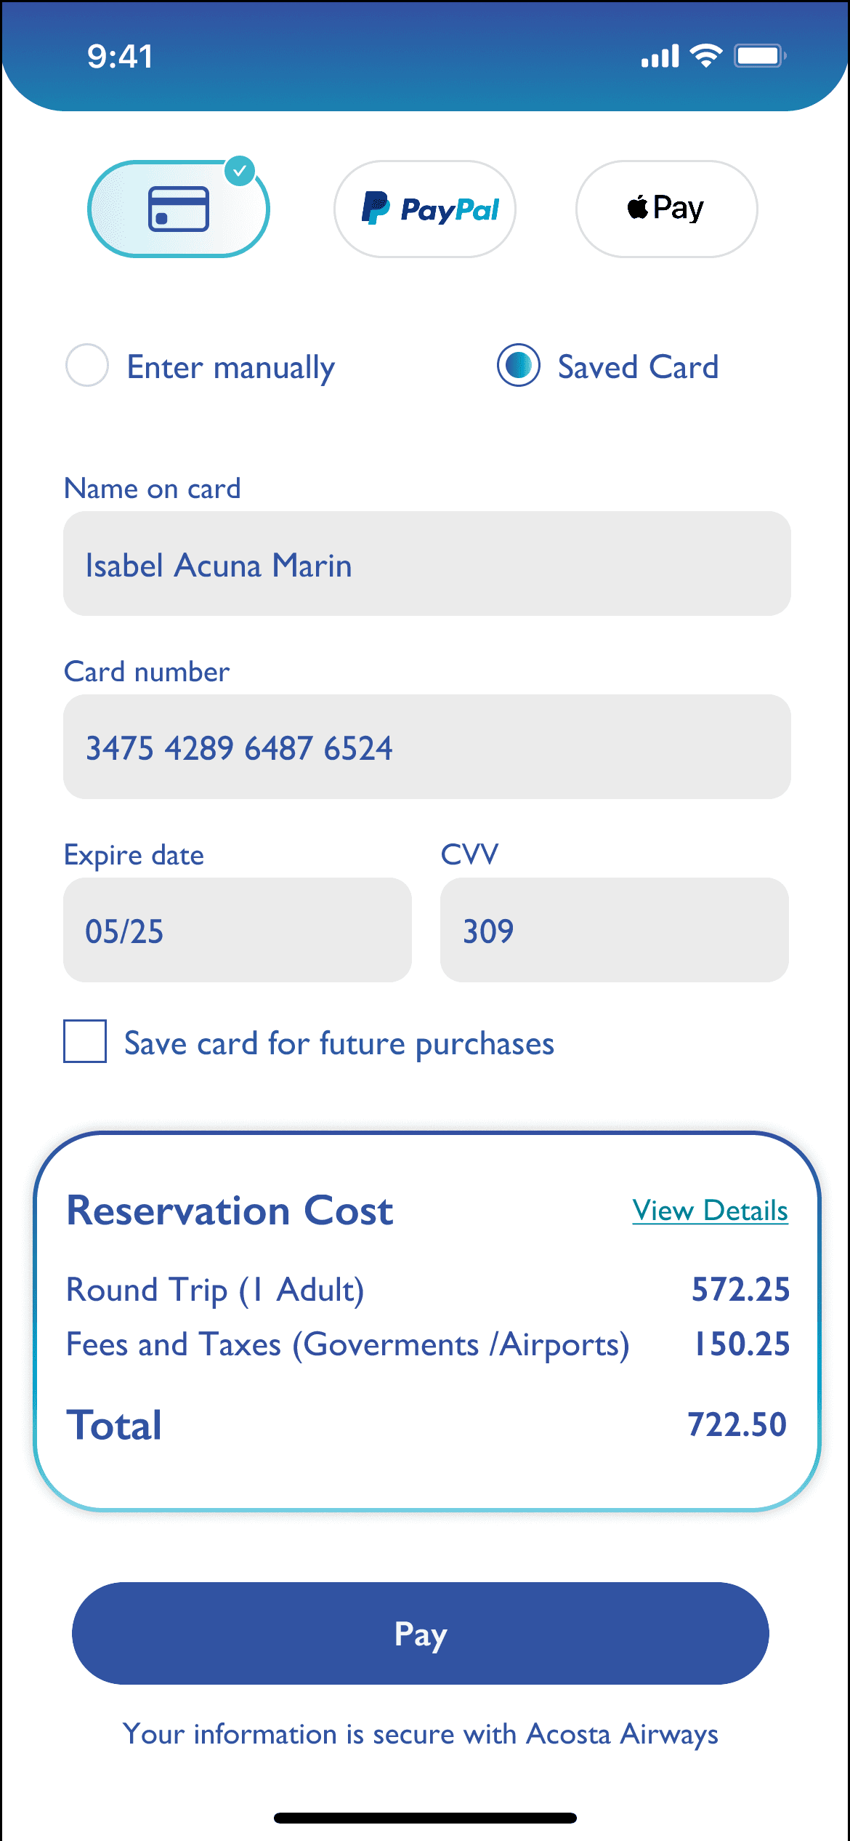Screen dimensions: 850x1841
Task: Open View Details for reservation cost
Action: [x=710, y=1211]
